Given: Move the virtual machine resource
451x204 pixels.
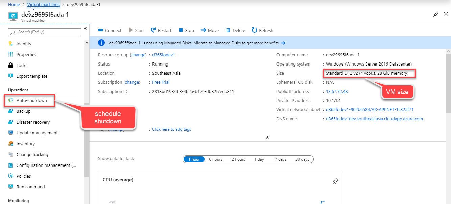Looking at the screenshot, I should [x=210, y=30].
